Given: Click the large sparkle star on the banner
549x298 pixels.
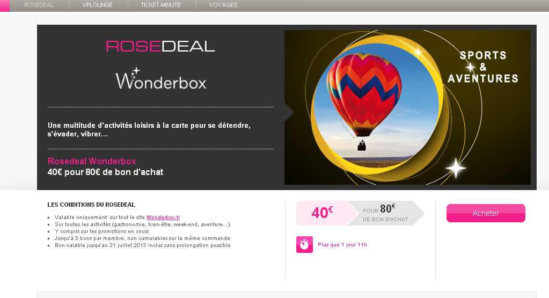Looking at the screenshot, I should click(x=456, y=169).
